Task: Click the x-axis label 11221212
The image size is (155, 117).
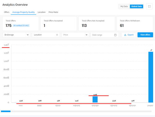Action: tap(77, 106)
